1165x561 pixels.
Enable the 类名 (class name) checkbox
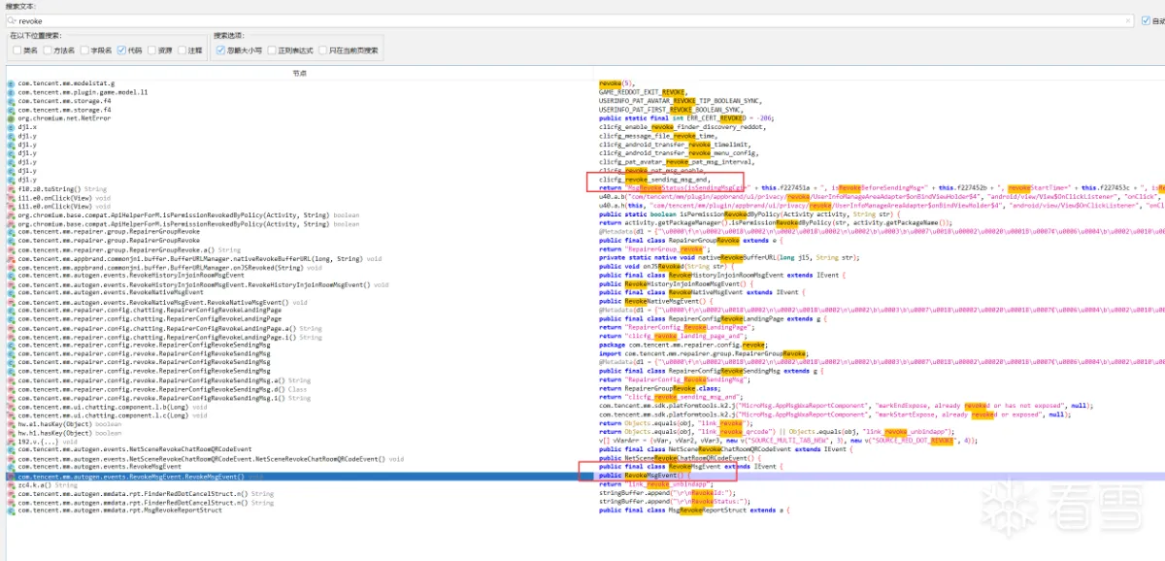click(16, 49)
